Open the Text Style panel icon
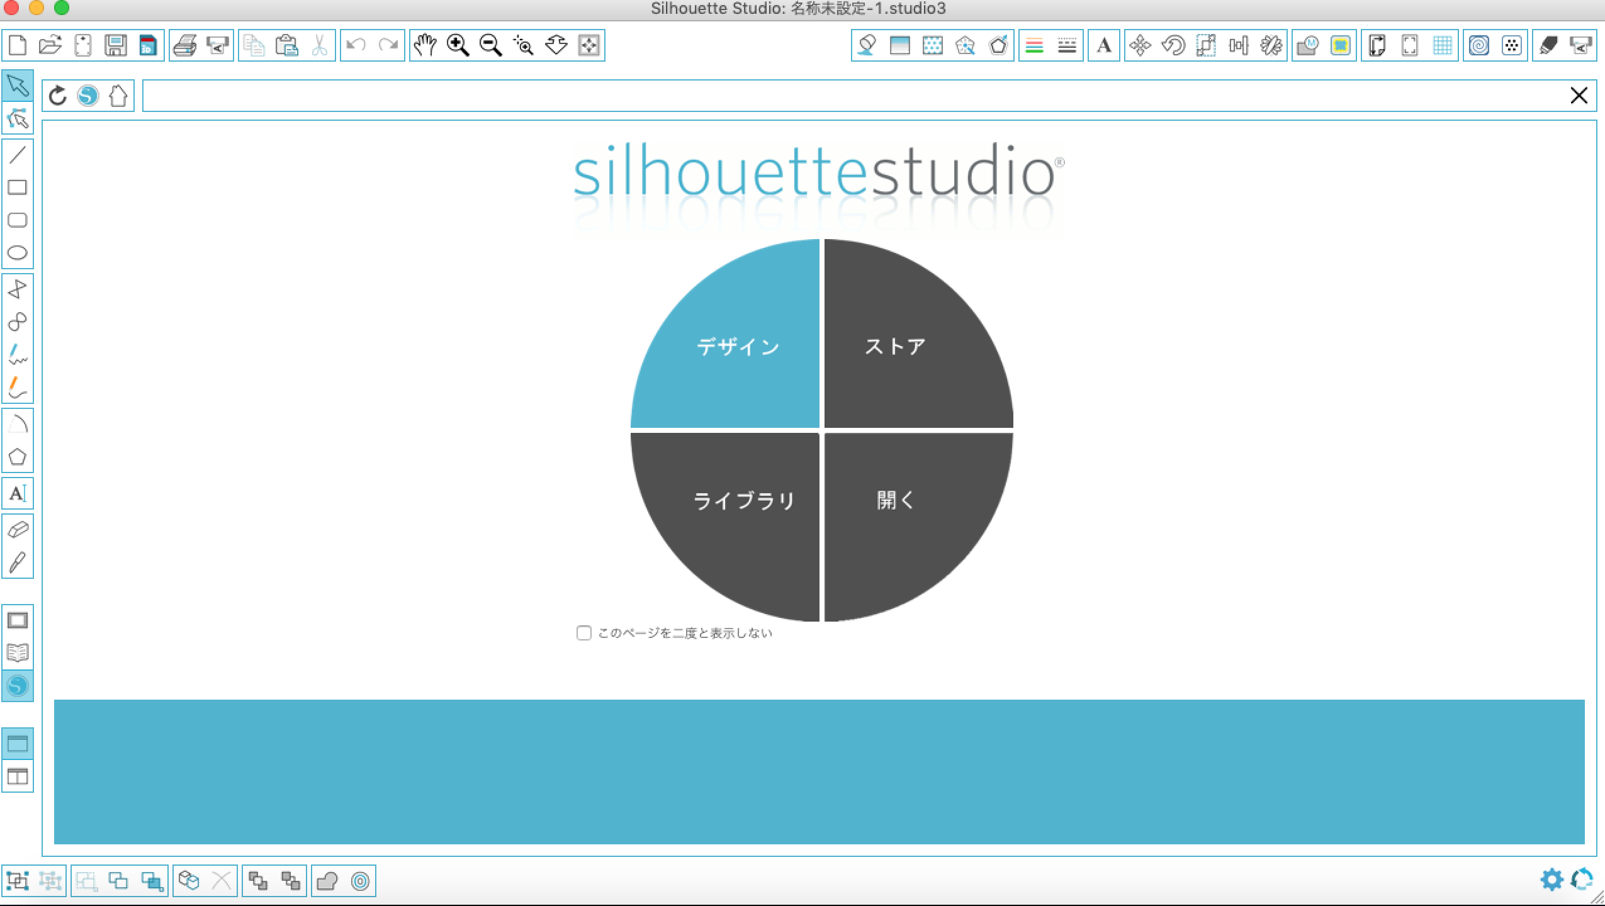1605x906 pixels. coord(1103,45)
